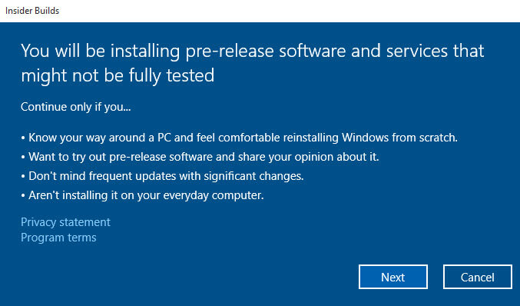This screenshot has height=306, width=520.
Task: Click the phrase 'significant changes'
Action: pyautogui.click(x=253, y=176)
